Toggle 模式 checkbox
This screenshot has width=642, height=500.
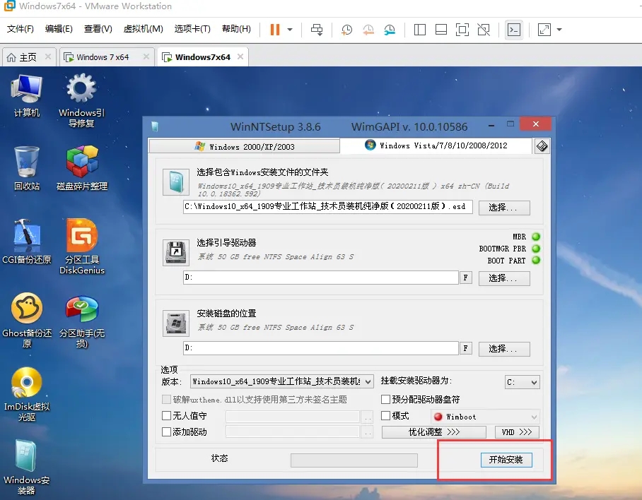point(385,416)
